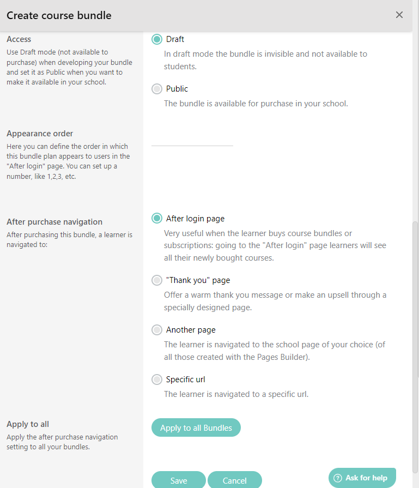Click the Create course bundle title bar
Image resolution: width=419 pixels, height=488 pixels.
(59, 15)
